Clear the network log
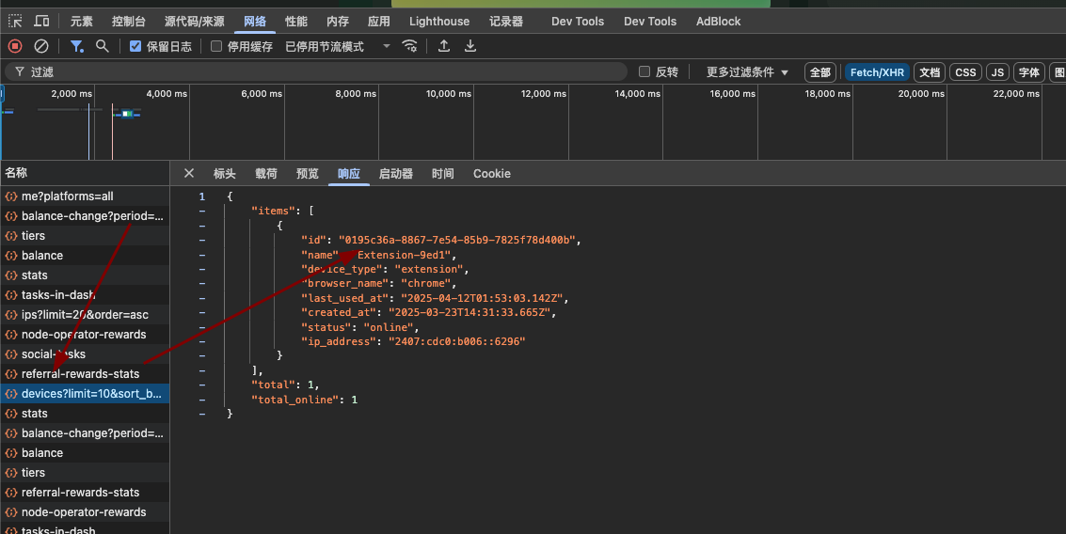The image size is (1066, 534). (41, 46)
